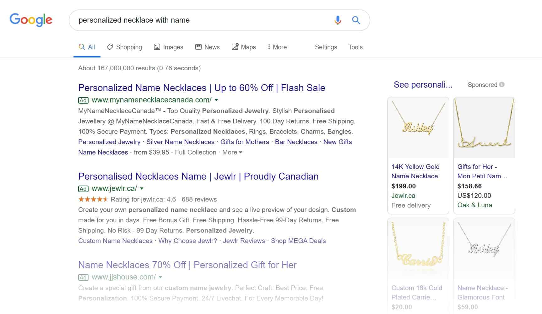Open the Custom Name Necklaces sitelink
The width and height of the screenshot is (542, 314).
coord(115,241)
